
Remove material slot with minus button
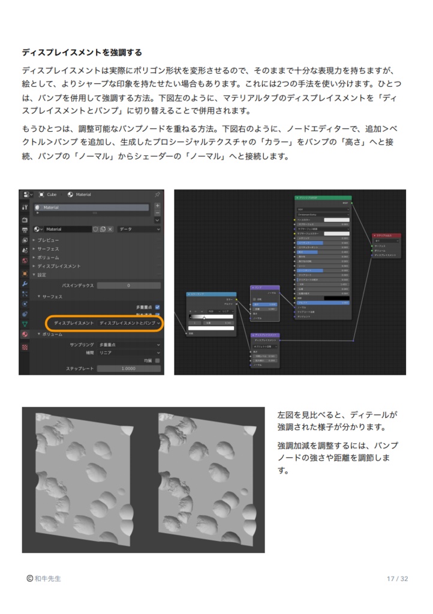pyautogui.click(x=157, y=213)
